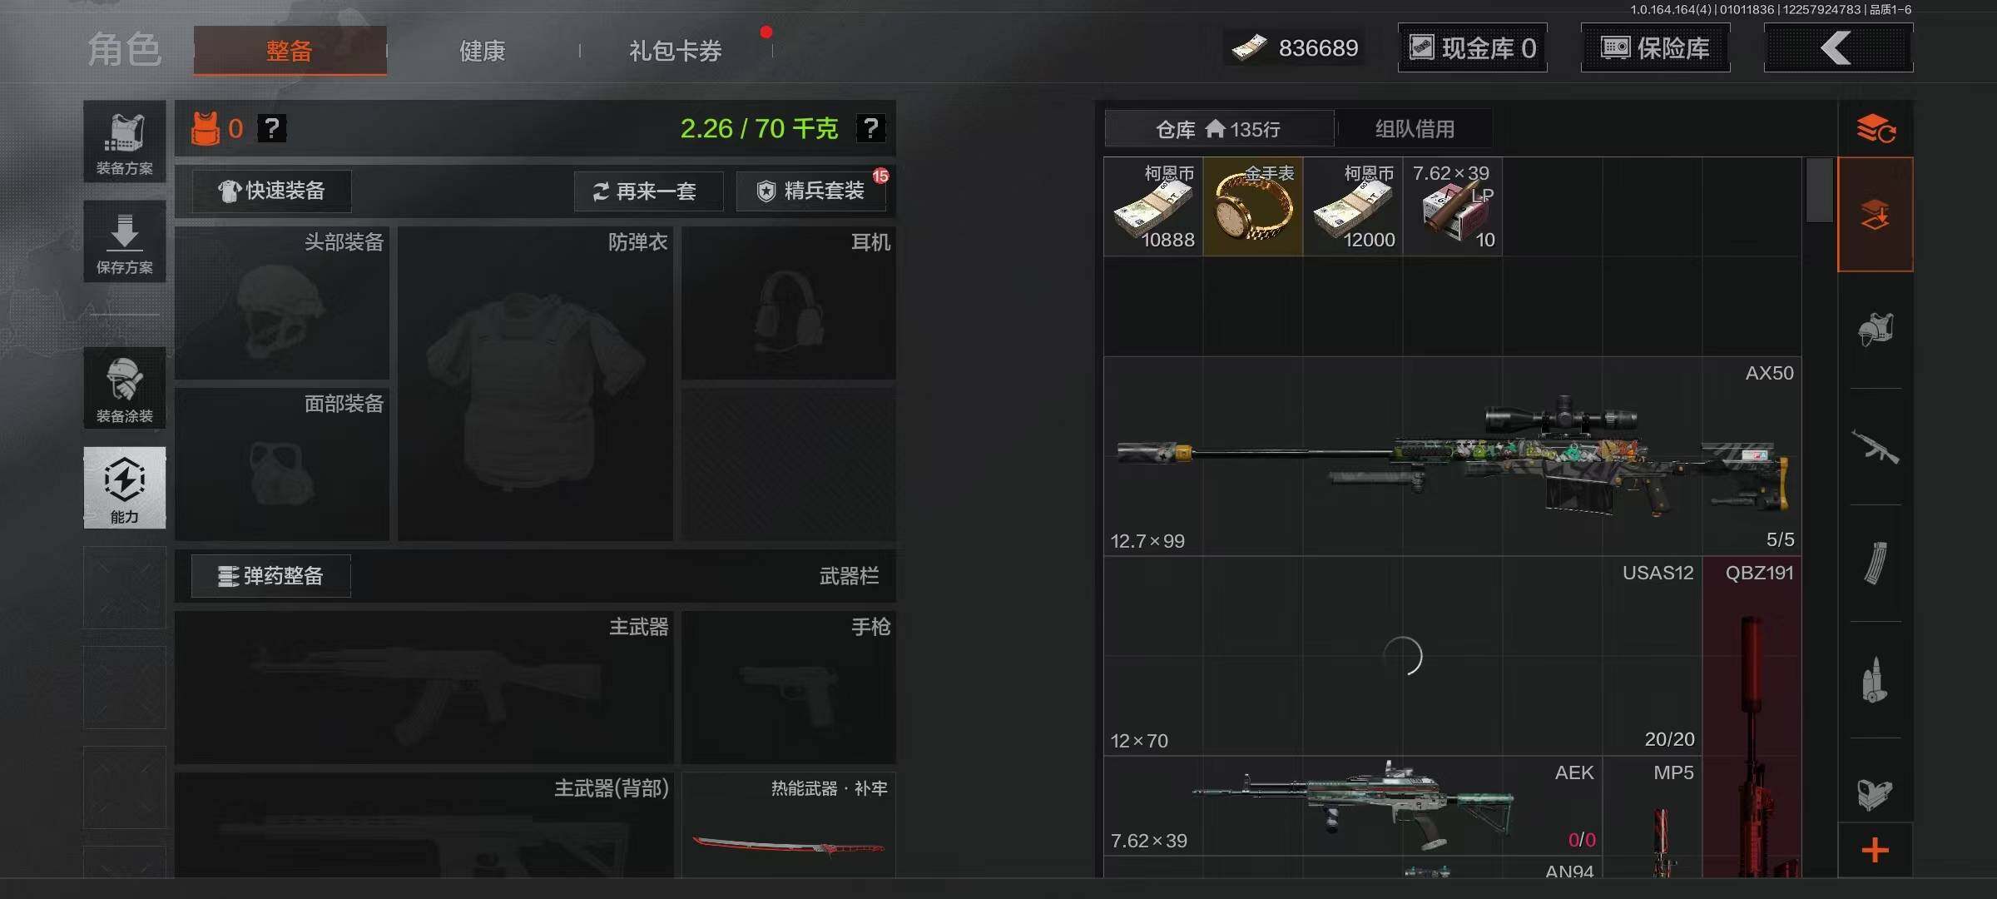Filter warehouse by ammunition bullet icon
Image resolution: width=1997 pixels, height=899 pixels.
1876,680
